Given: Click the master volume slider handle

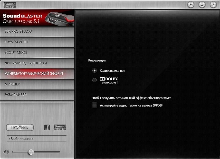Looking at the screenshot, I should click(31, 152).
